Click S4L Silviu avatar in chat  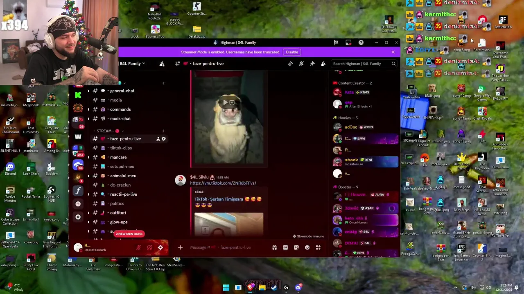tap(180, 180)
